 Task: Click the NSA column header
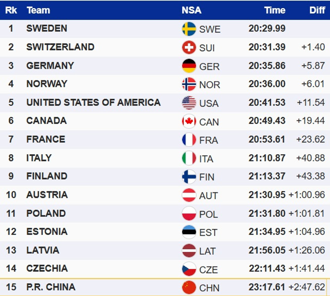coord(191,10)
